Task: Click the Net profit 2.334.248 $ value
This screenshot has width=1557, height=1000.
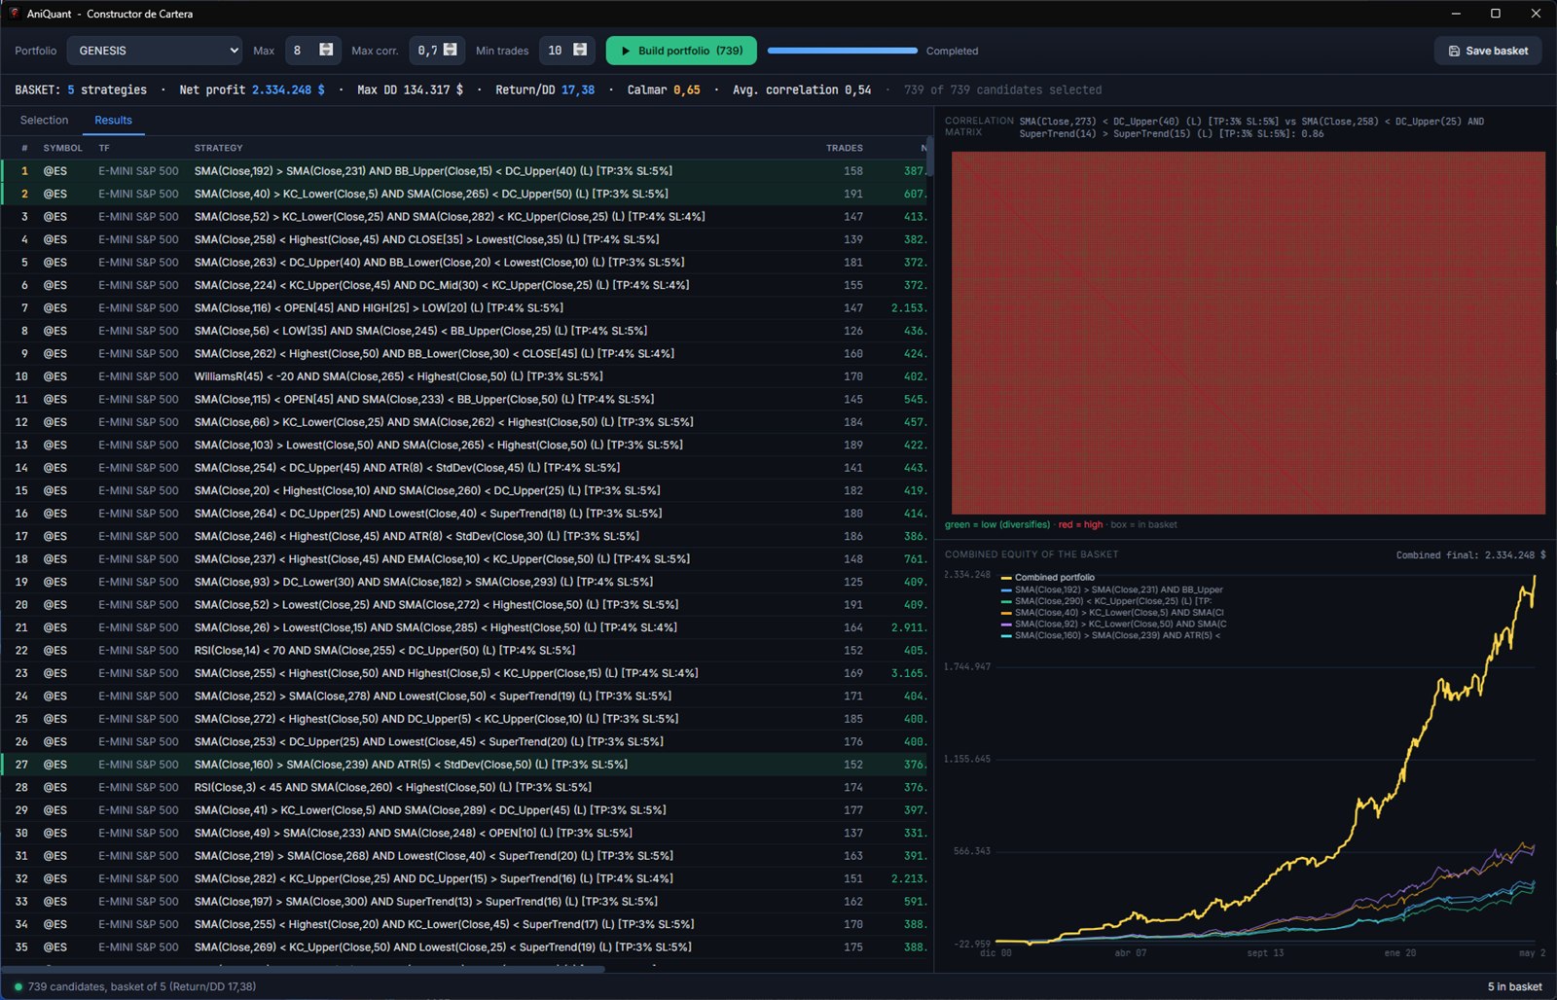Action: pyautogui.click(x=288, y=89)
